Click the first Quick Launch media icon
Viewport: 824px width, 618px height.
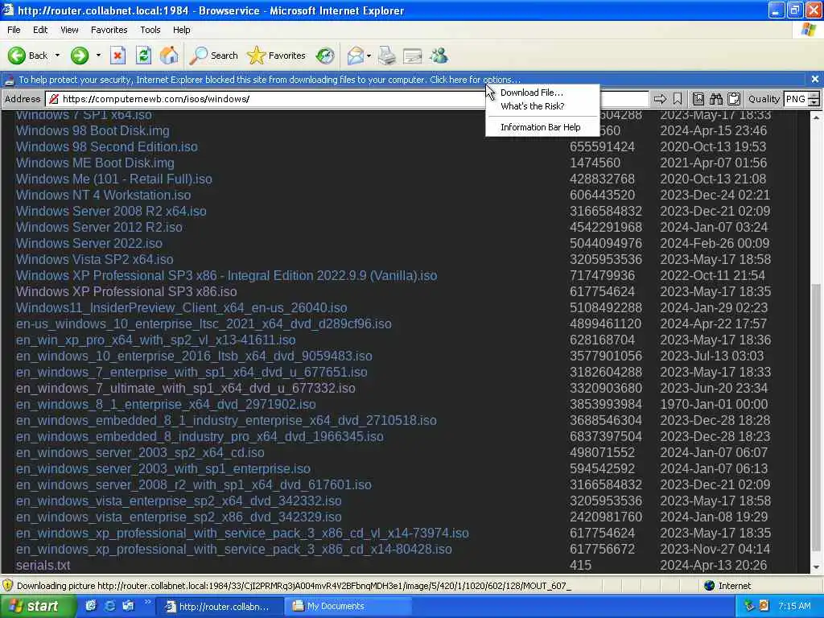(x=91, y=606)
